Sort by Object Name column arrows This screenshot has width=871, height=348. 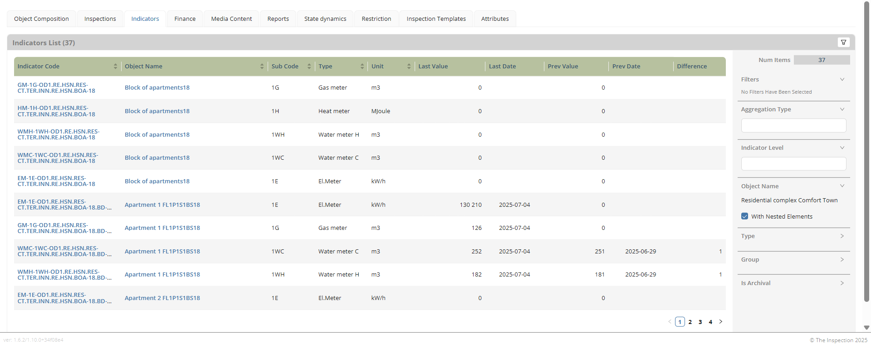tap(262, 67)
